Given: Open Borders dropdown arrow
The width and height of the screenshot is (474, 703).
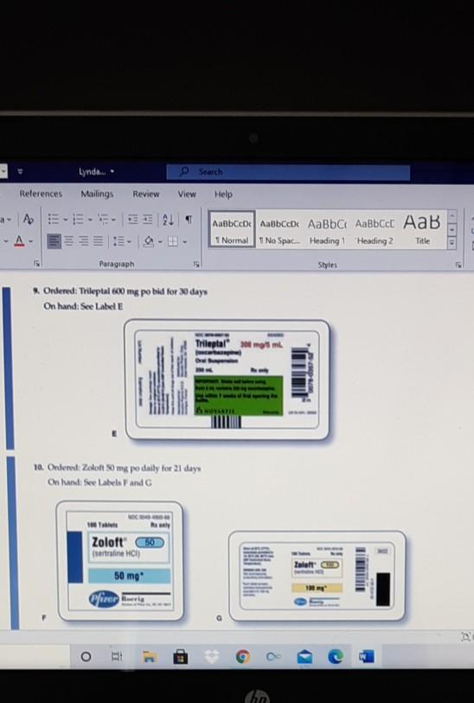Looking at the screenshot, I should [x=184, y=242].
